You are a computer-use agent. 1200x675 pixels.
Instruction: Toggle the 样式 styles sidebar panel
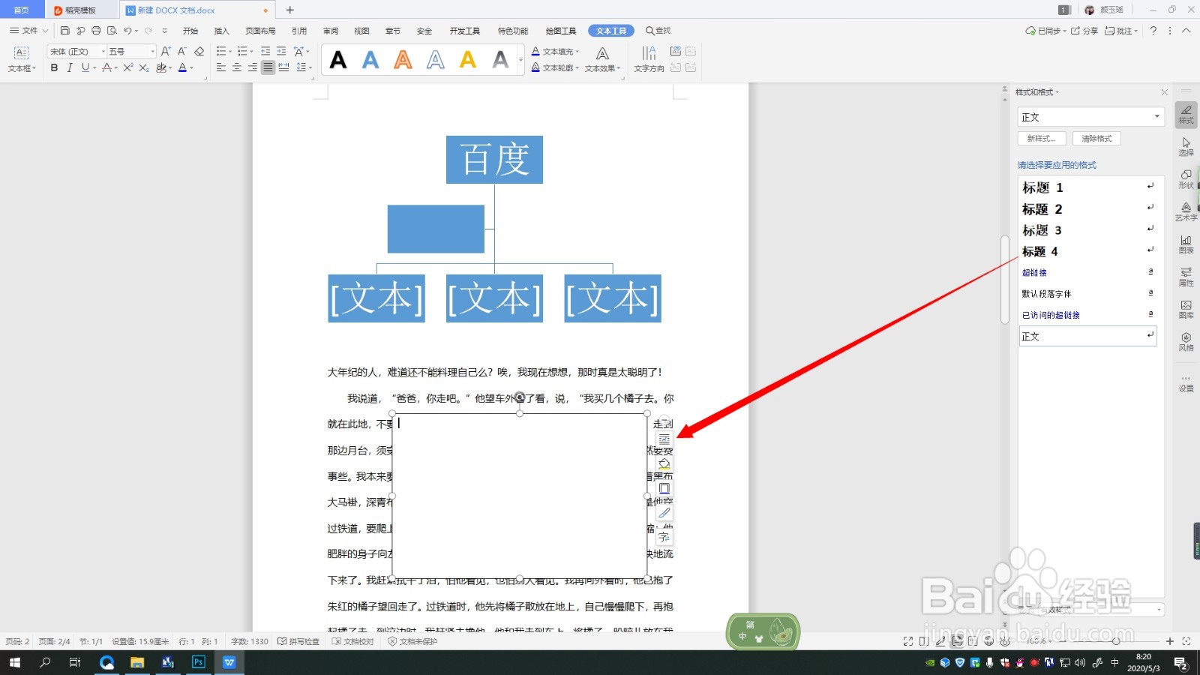(x=1186, y=115)
